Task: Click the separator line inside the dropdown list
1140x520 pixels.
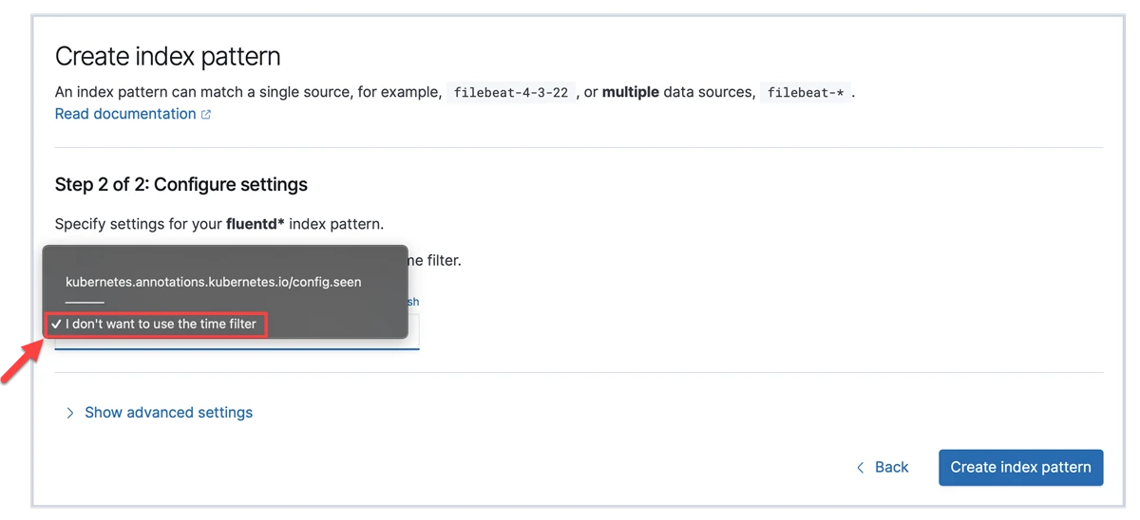Action: point(85,302)
